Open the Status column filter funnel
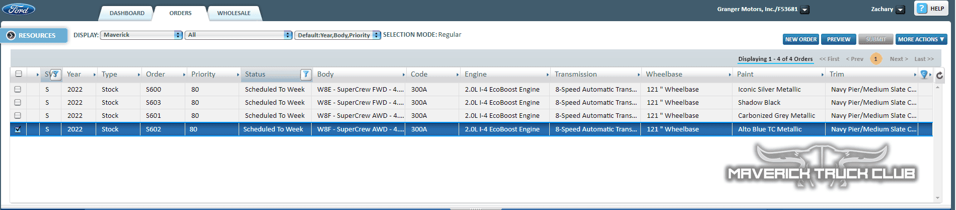This screenshot has height=210, width=956. [x=306, y=75]
